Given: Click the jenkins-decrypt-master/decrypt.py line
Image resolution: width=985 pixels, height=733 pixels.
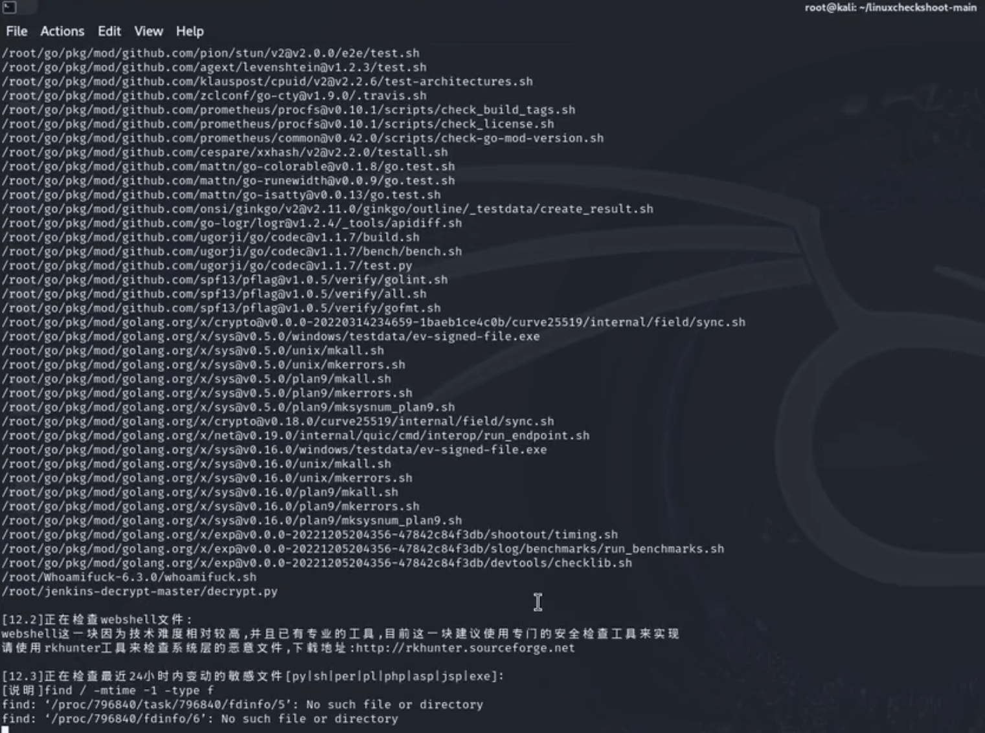Looking at the screenshot, I should tap(140, 592).
